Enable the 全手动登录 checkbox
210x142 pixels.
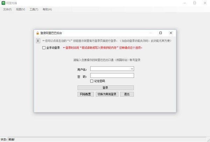pos(44,48)
